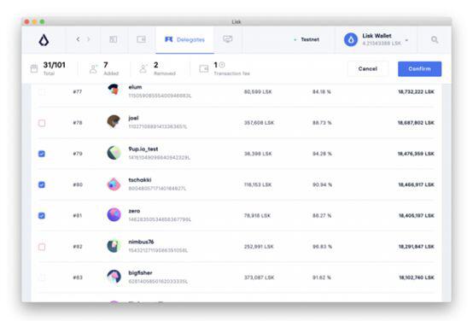Switch to the Delegates tab
Image resolution: width=473 pixels, height=321 pixels.
tap(184, 39)
